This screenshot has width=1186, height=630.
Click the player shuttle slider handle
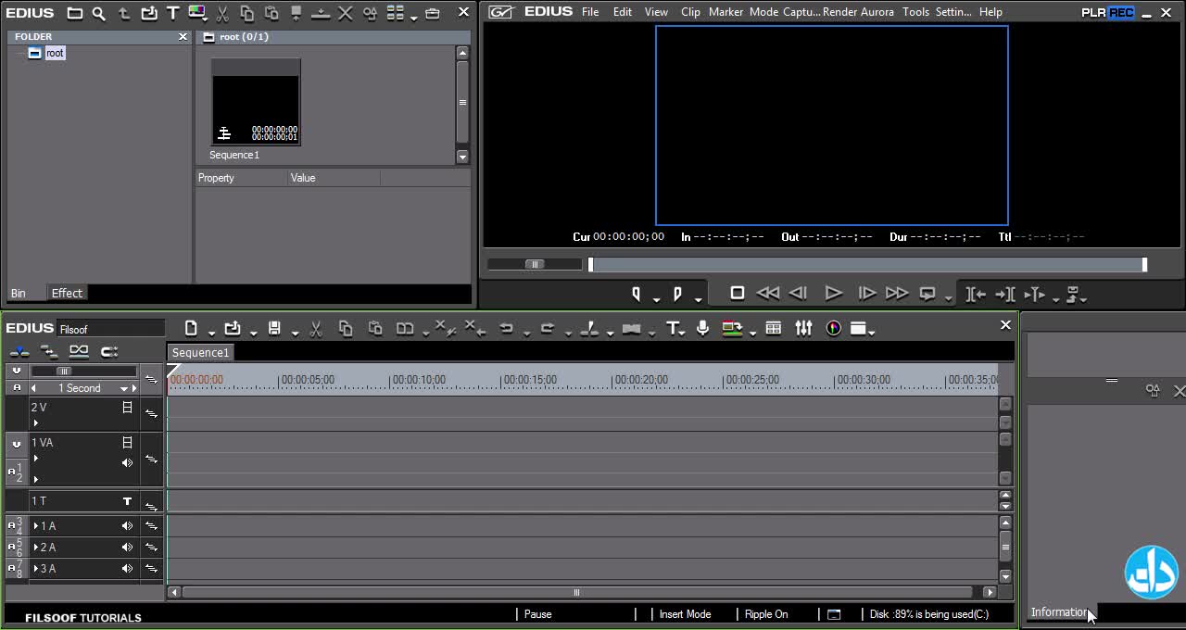[534, 264]
